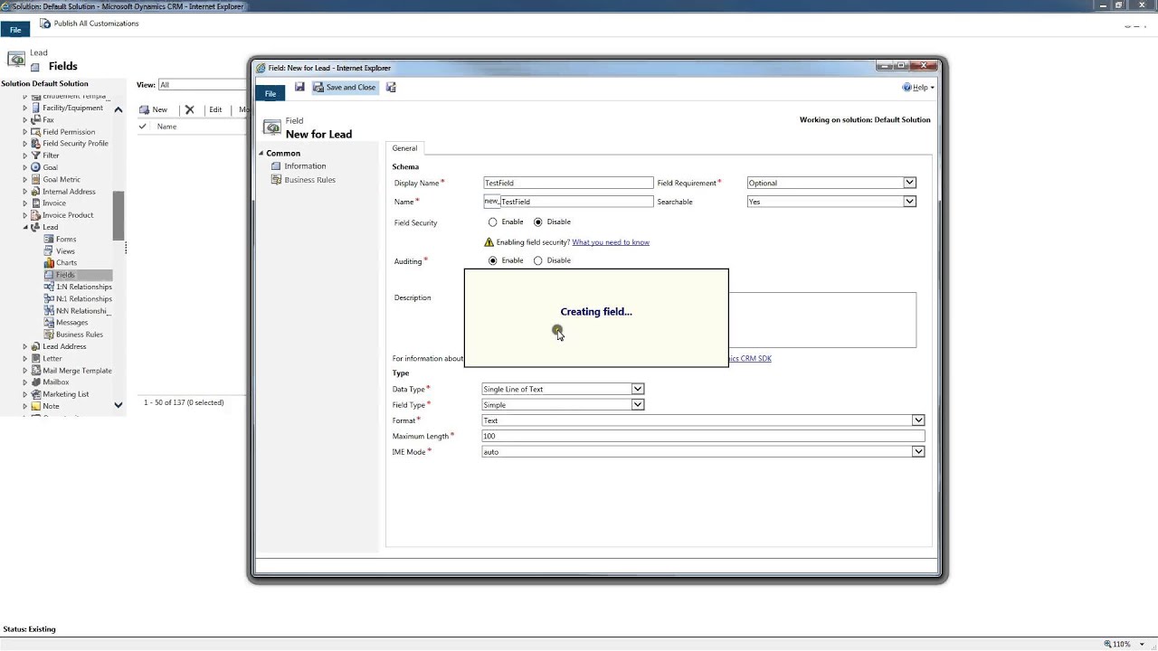Viewport: 1158px width, 651px height.
Task: Click the Field entity icon beside New for Lead
Action: (x=271, y=127)
